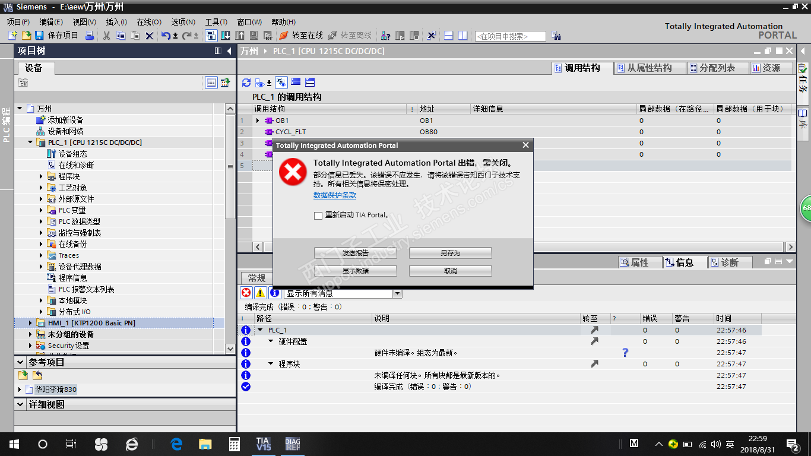Viewport: 811px width, 456px height.
Task: Click the Refresh icon in call structure toolbar
Action: pyautogui.click(x=246, y=83)
